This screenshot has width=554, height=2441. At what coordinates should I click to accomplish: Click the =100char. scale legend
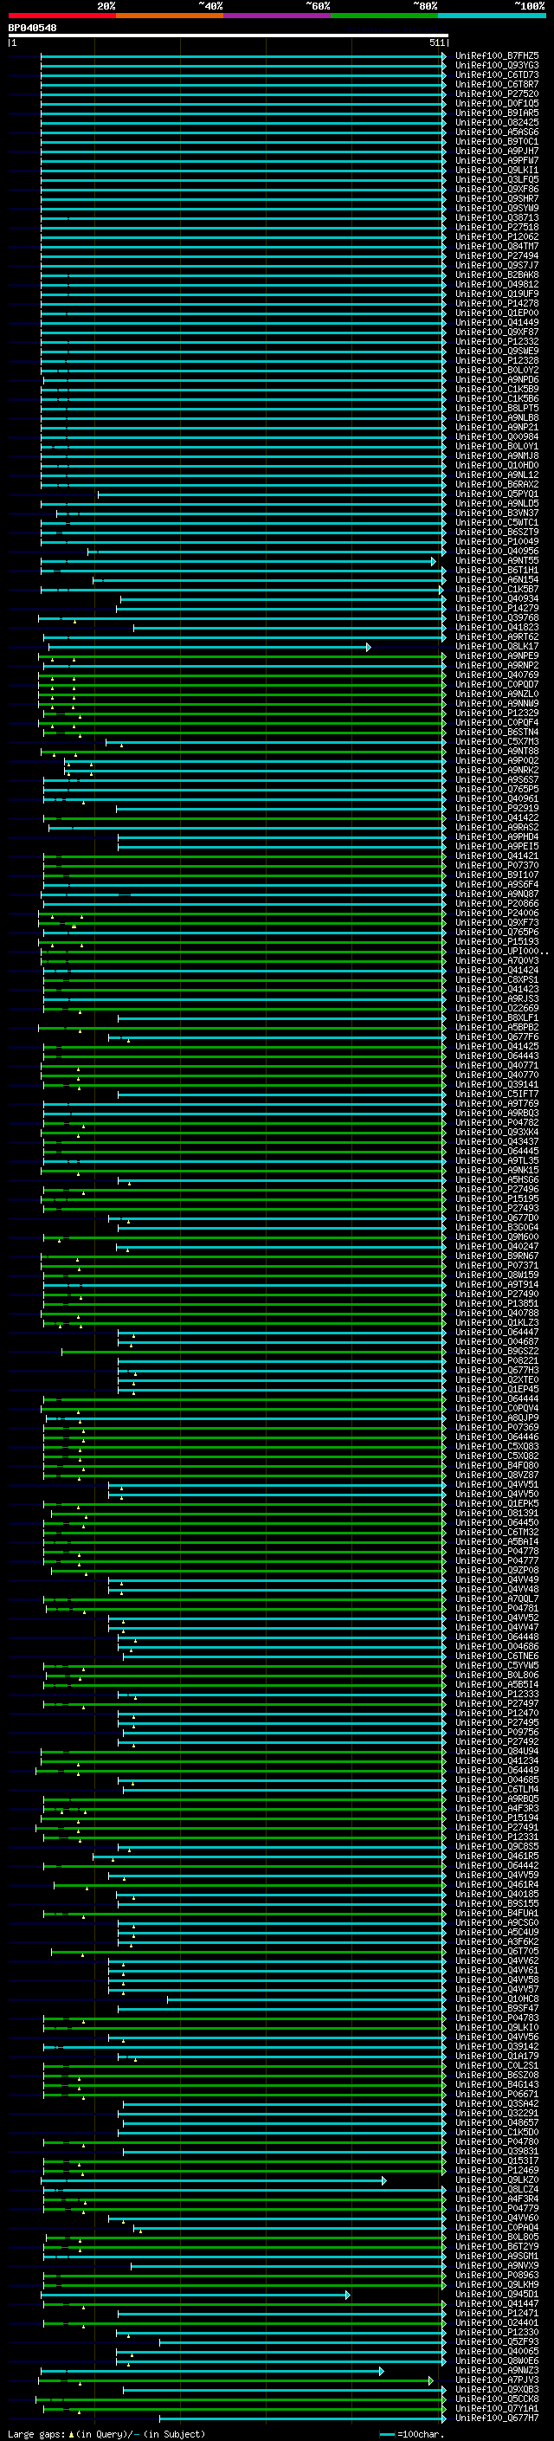pos(411,2434)
